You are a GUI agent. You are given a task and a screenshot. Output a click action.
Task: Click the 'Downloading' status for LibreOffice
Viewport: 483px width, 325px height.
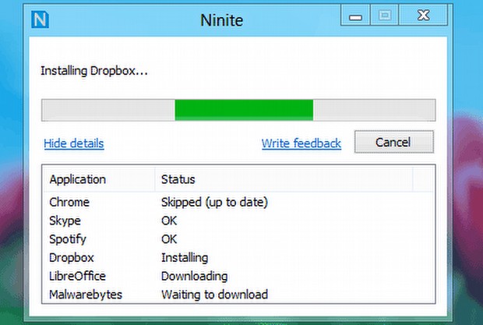click(x=195, y=277)
